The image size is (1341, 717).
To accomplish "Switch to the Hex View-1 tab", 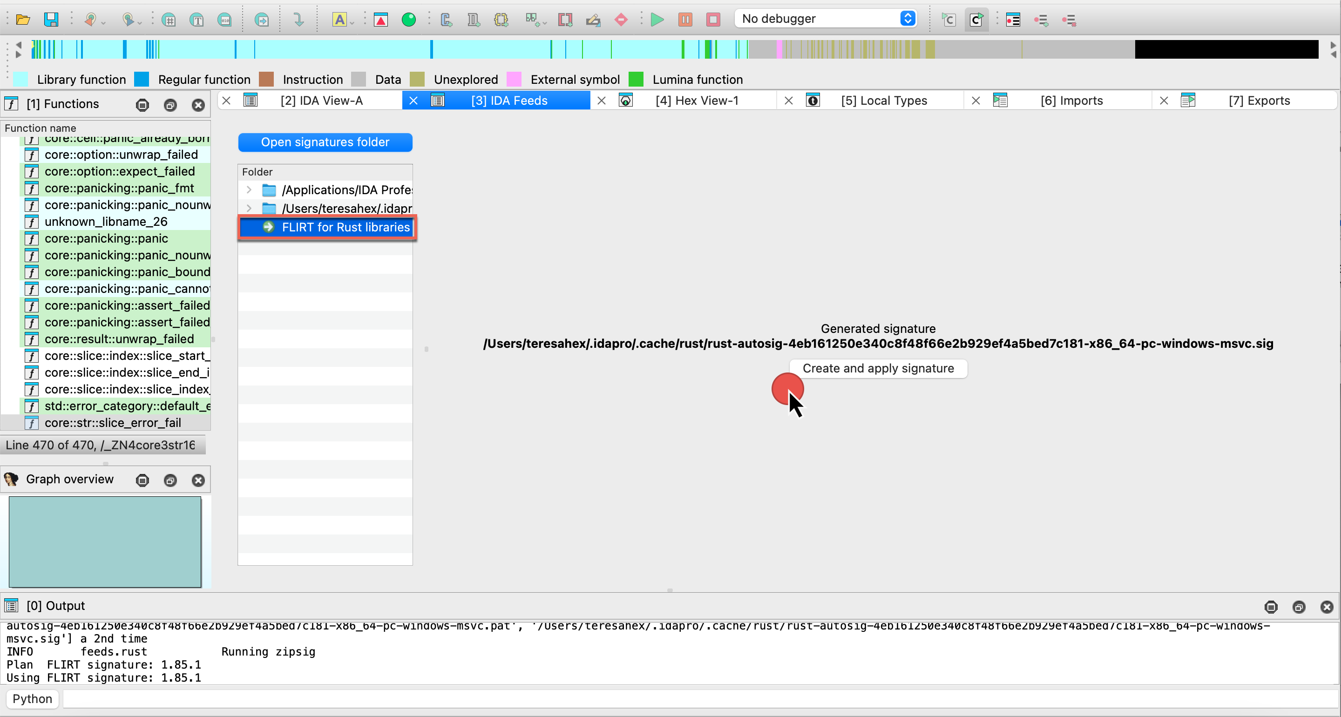I will tap(697, 101).
